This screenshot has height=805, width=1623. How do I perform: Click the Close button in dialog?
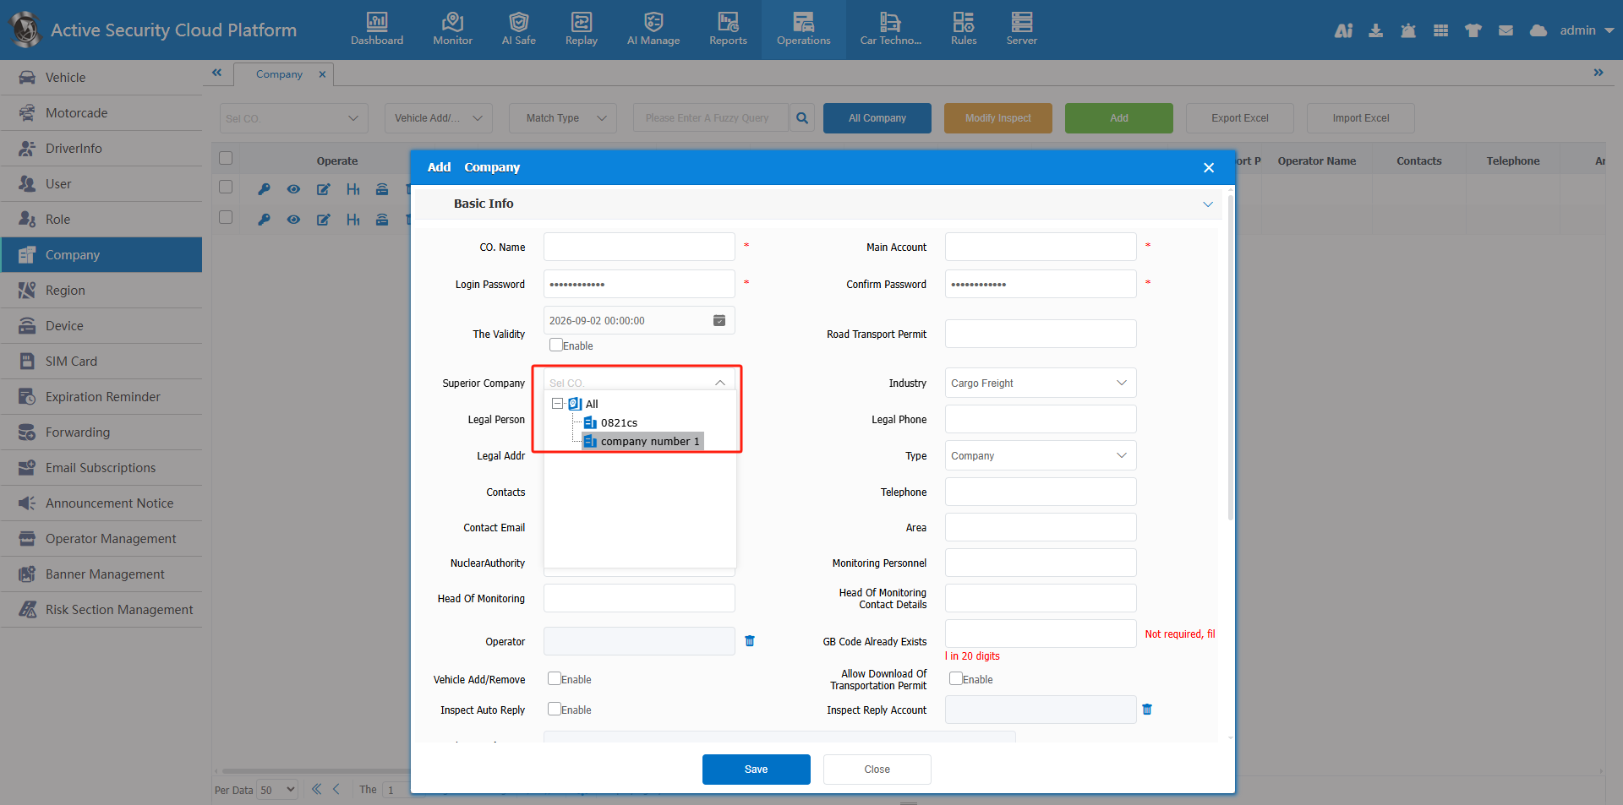877,770
